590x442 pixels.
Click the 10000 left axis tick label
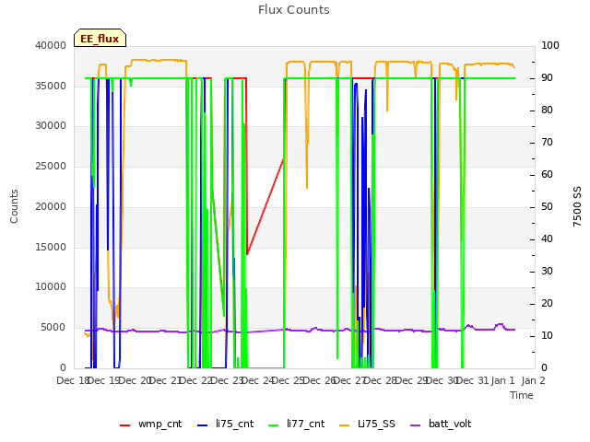coord(51,287)
